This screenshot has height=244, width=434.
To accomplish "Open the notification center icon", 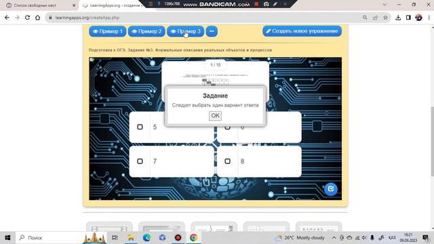I will tap(426, 238).
